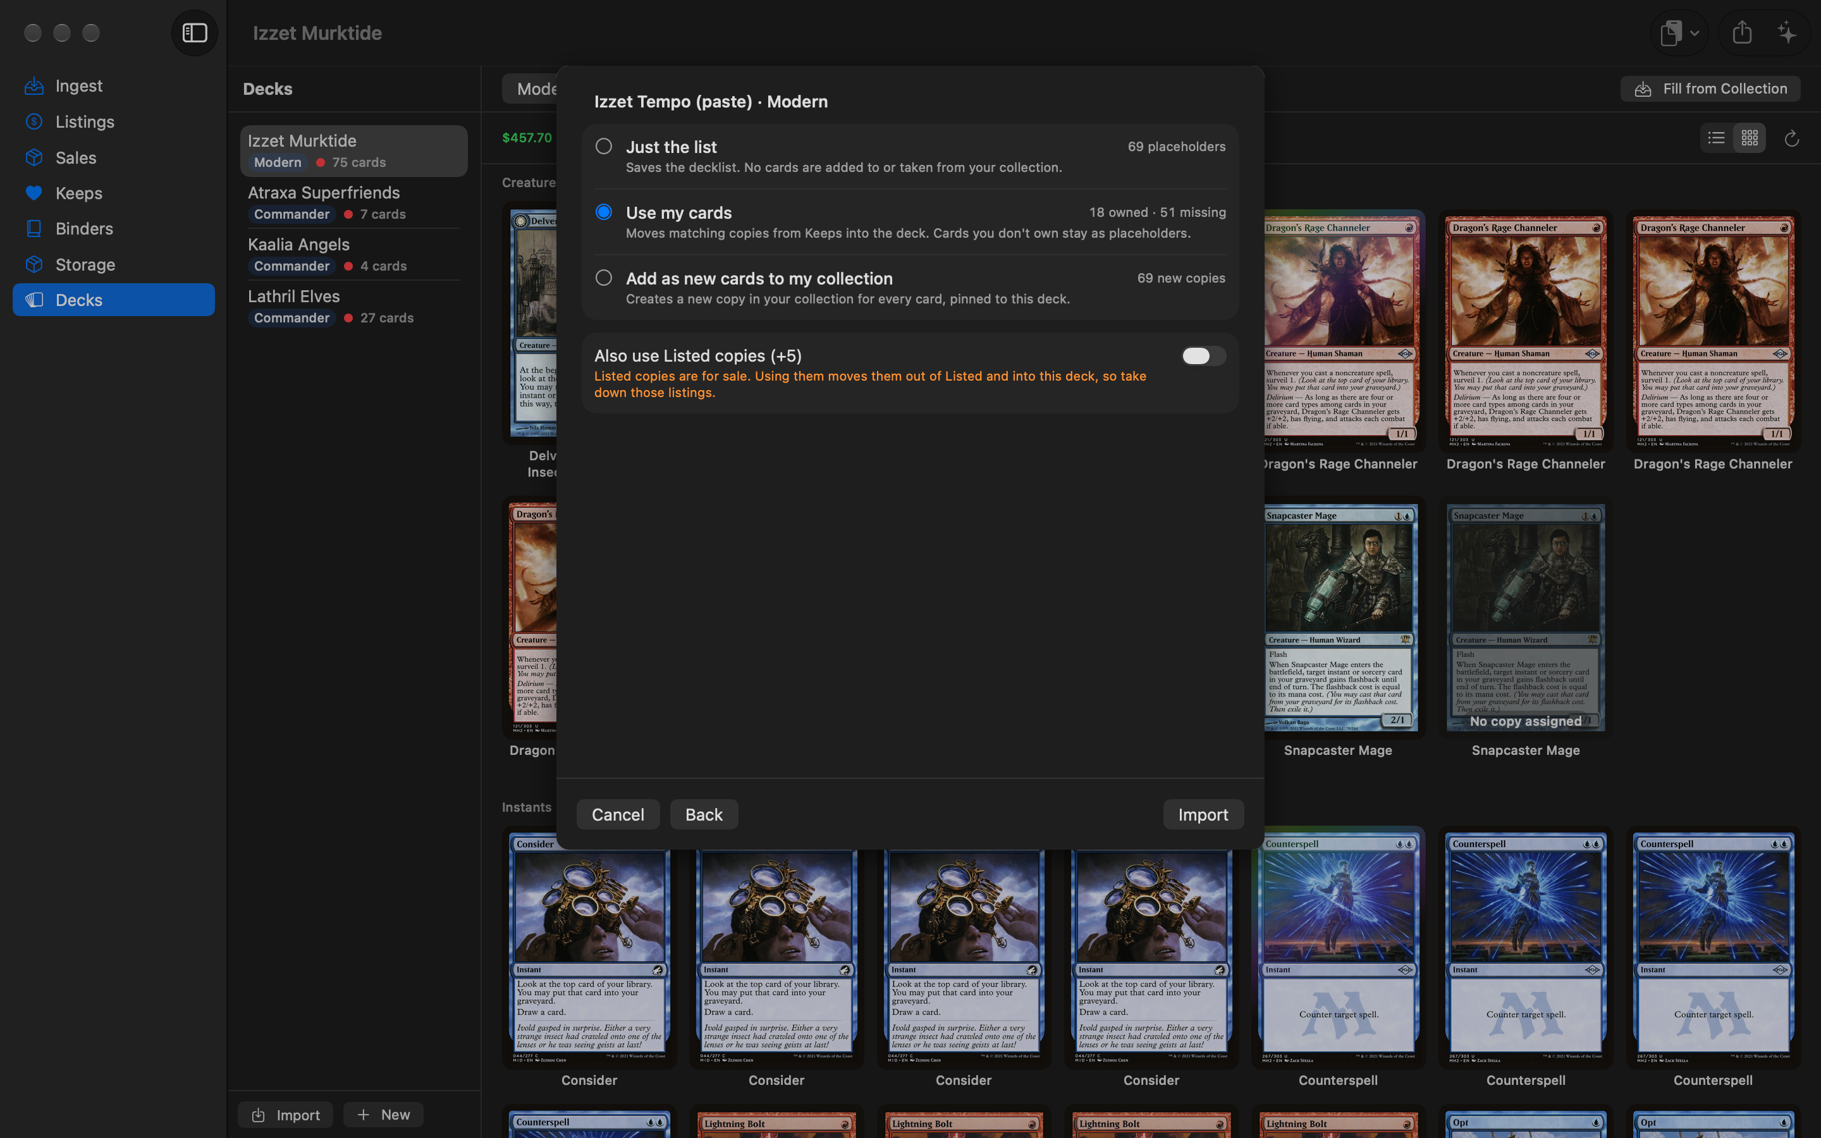Viewport: 1821px width, 1138px height.
Task: Click the '69 placeholders' count
Action: tap(1176, 147)
